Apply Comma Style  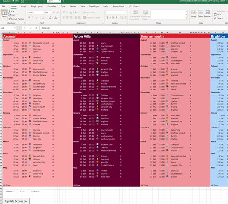[x=116, y=18]
